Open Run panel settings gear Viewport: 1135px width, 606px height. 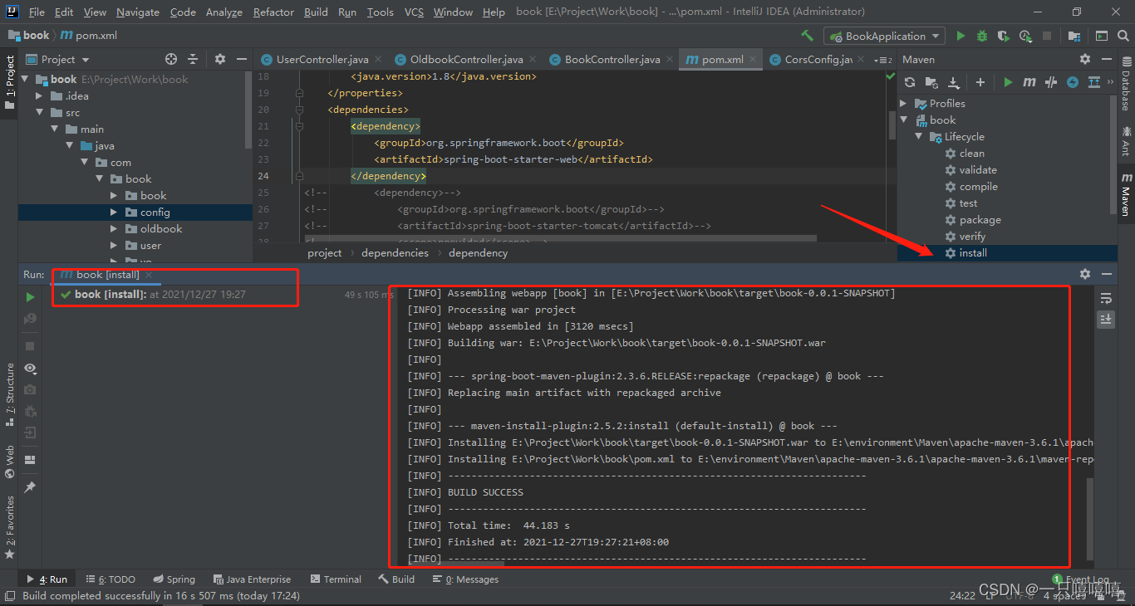tap(1085, 274)
